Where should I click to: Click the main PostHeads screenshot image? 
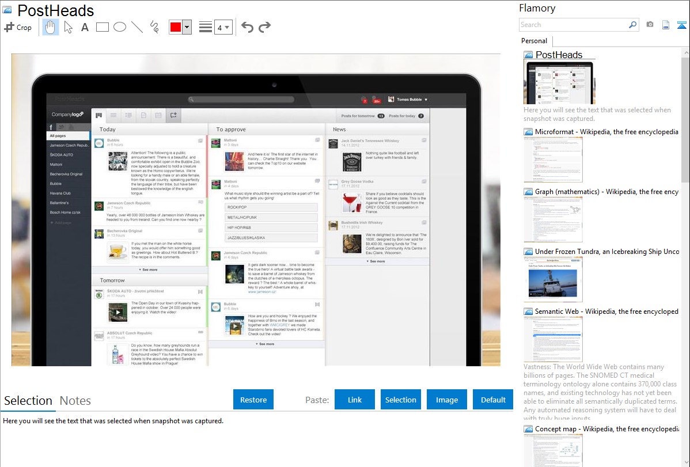click(256, 210)
